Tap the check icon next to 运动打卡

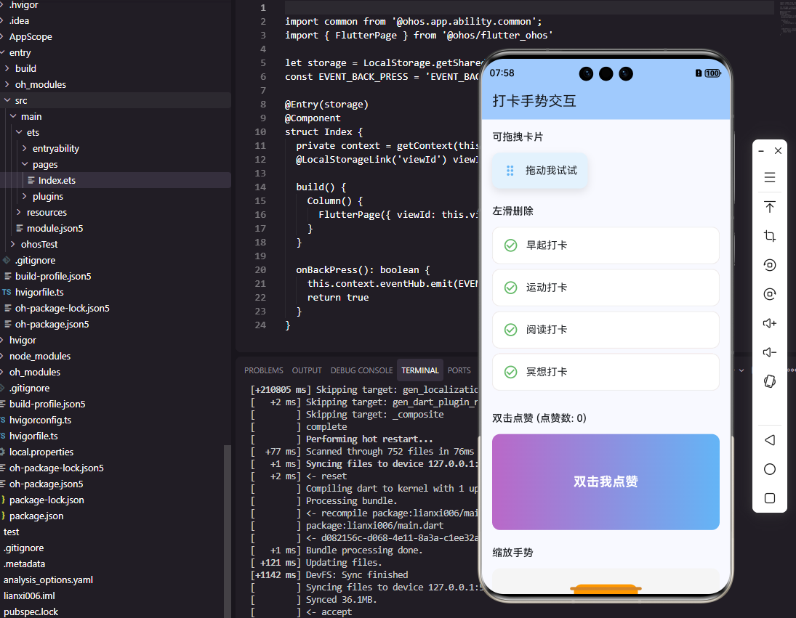(x=510, y=288)
